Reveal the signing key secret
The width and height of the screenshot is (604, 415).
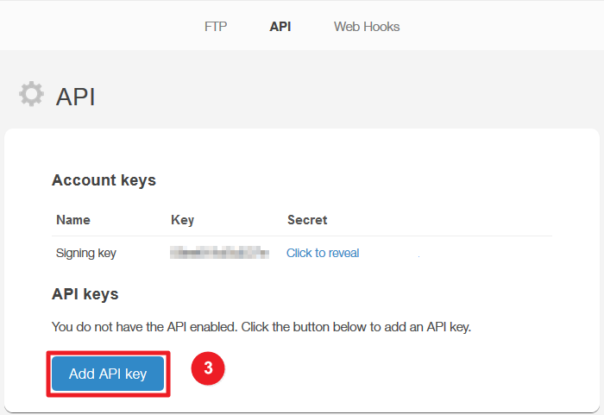[x=323, y=253]
